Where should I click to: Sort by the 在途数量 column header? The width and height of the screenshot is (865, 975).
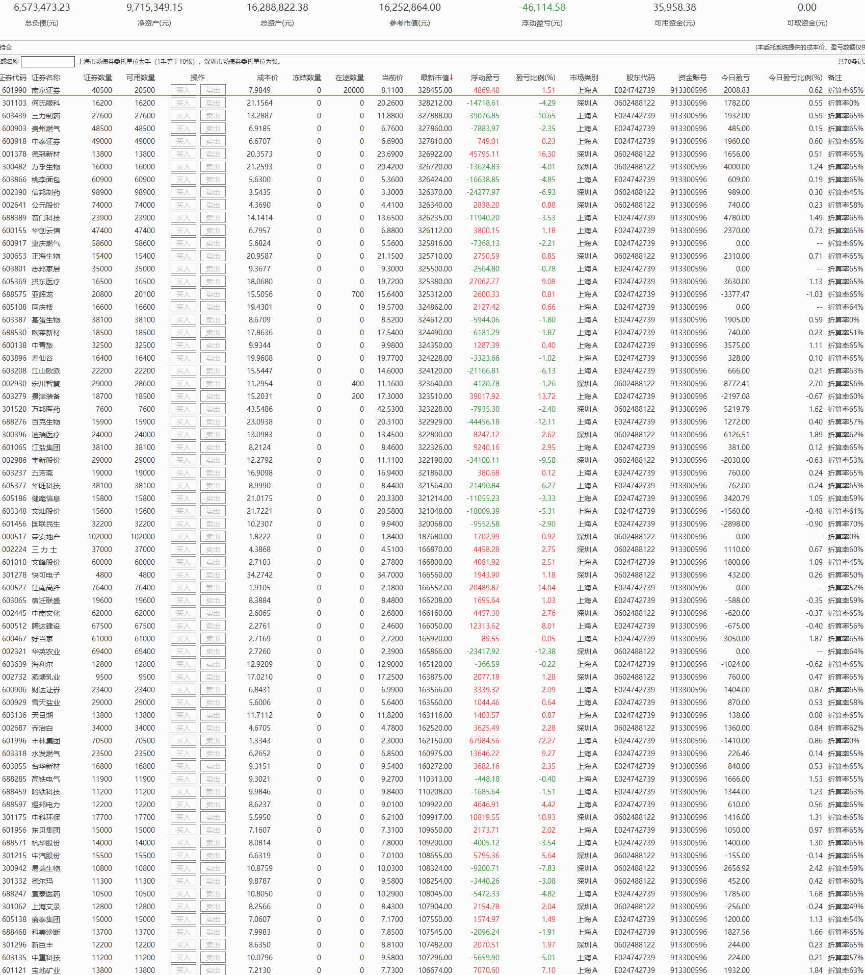pos(350,78)
